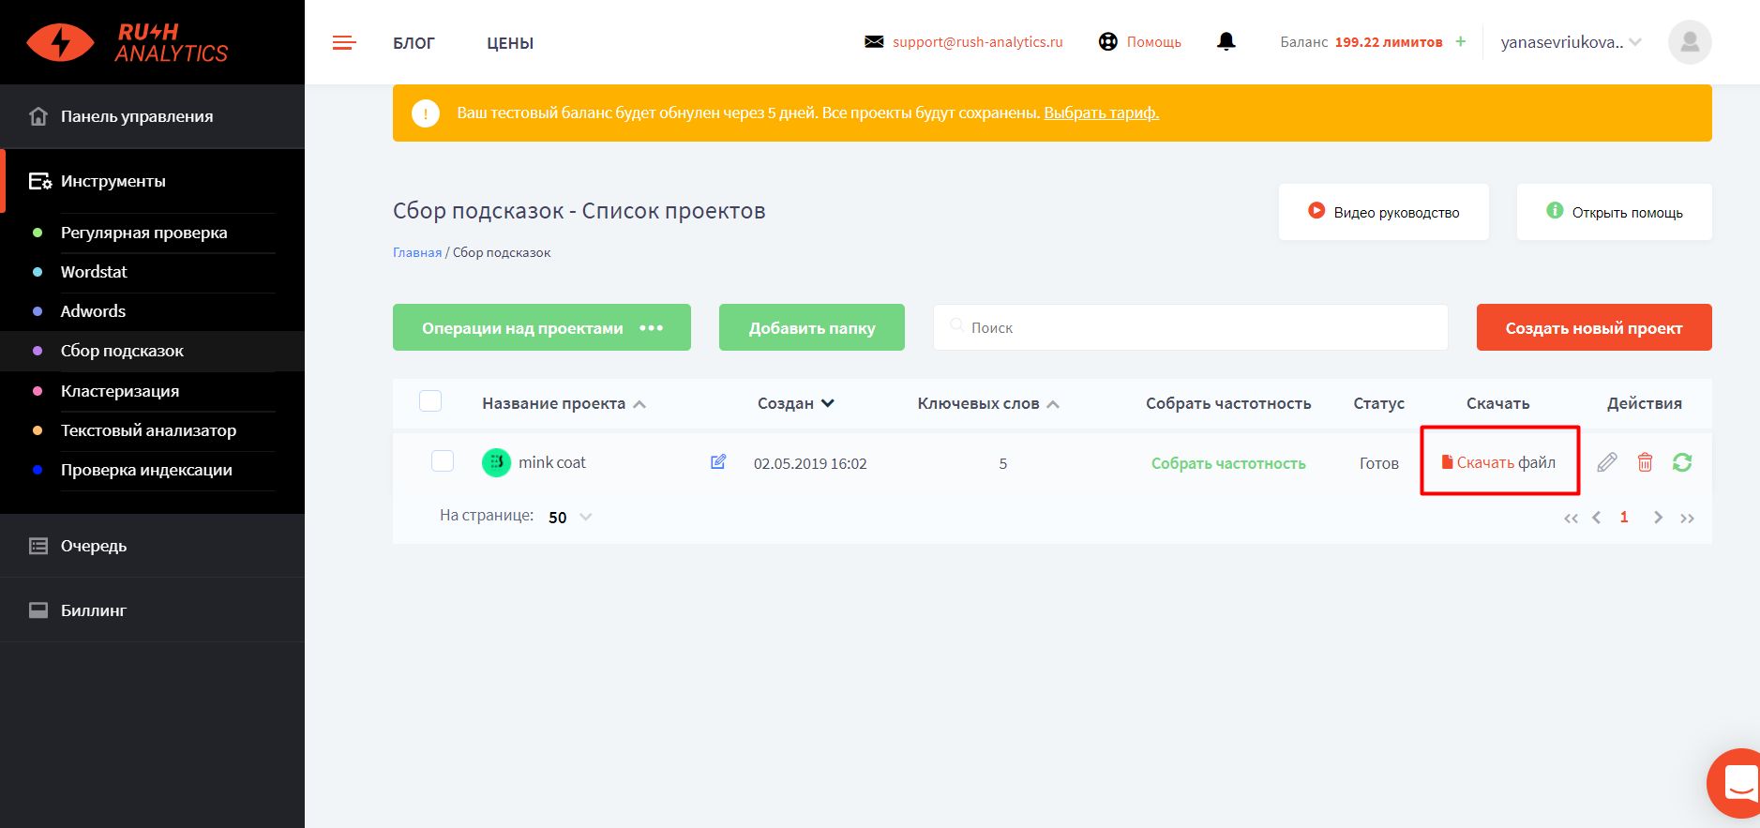Click the Помощь lifebuoy icon
Image resolution: width=1760 pixels, height=828 pixels.
click(1108, 42)
